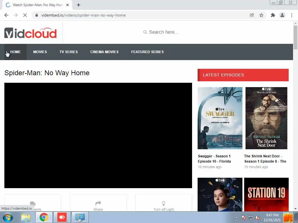Open the Apple TV+ poster beside Station 19
Image resolution: width=298 pixels, height=223 pixels.
[220, 195]
